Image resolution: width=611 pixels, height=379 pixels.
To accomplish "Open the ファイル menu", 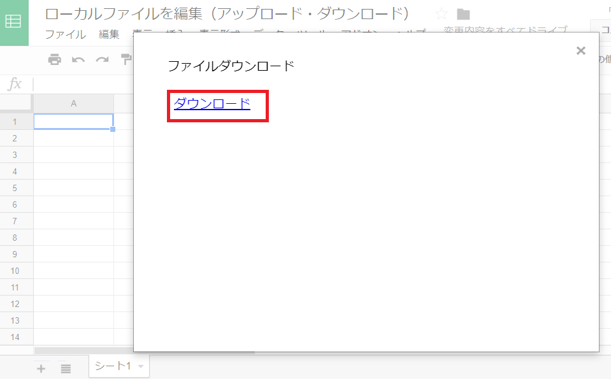I will click(66, 34).
